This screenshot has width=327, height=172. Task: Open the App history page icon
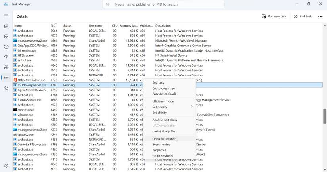[6, 47]
